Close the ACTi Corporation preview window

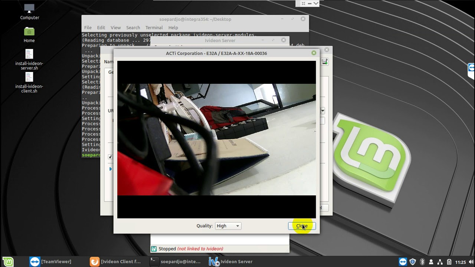(314, 53)
